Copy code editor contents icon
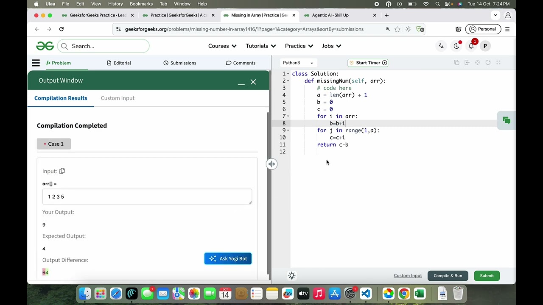Viewport: 543px width, 305px height. [x=456, y=63]
